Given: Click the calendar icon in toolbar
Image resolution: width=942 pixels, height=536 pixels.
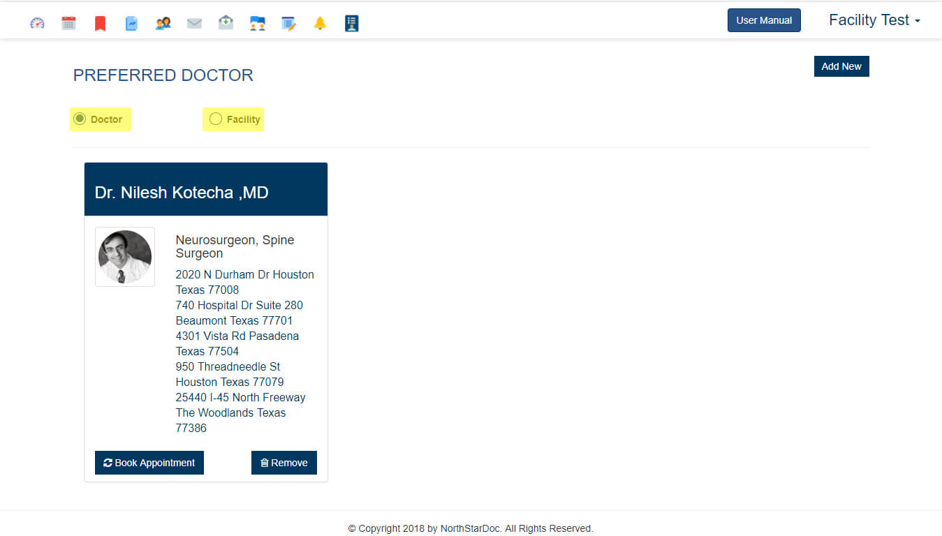Looking at the screenshot, I should pos(68,23).
